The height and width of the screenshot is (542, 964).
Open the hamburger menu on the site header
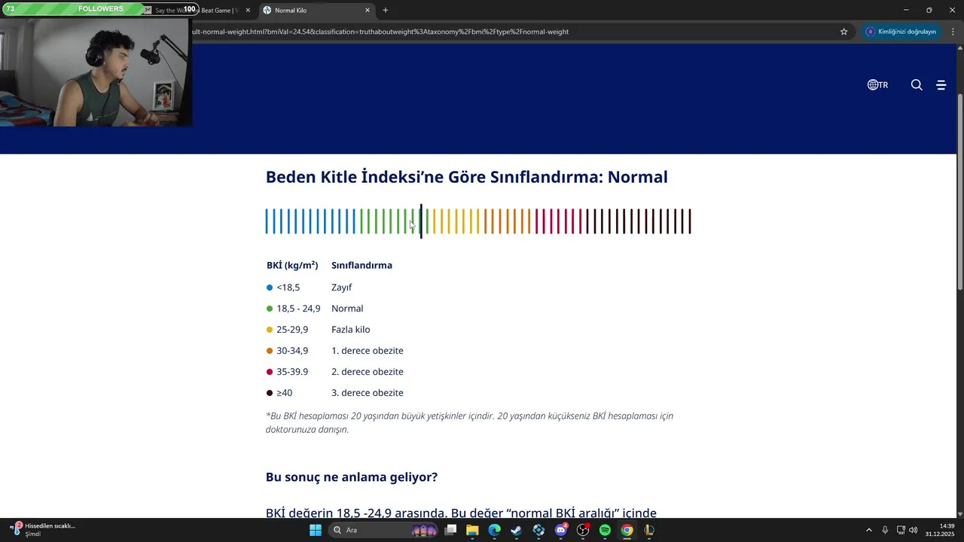(941, 85)
